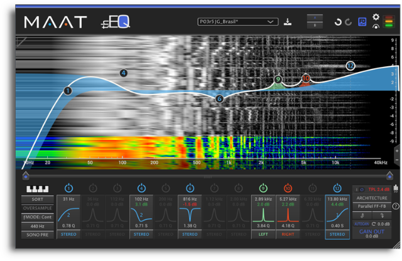Screen dimensions: 402x261
Task: Open preferences with the gear icon
Action: coord(376,17)
